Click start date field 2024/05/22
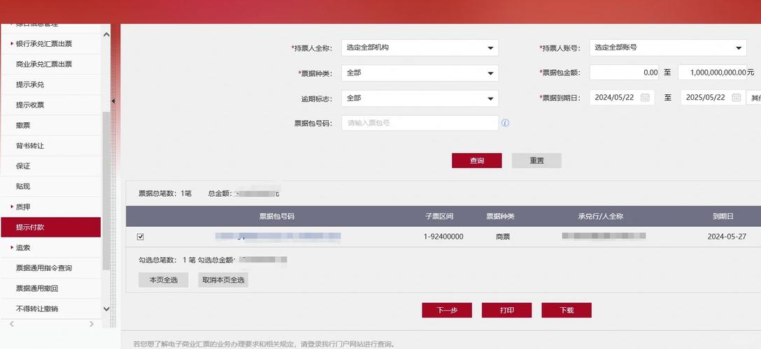The width and height of the screenshot is (761, 349). [x=622, y=97]
